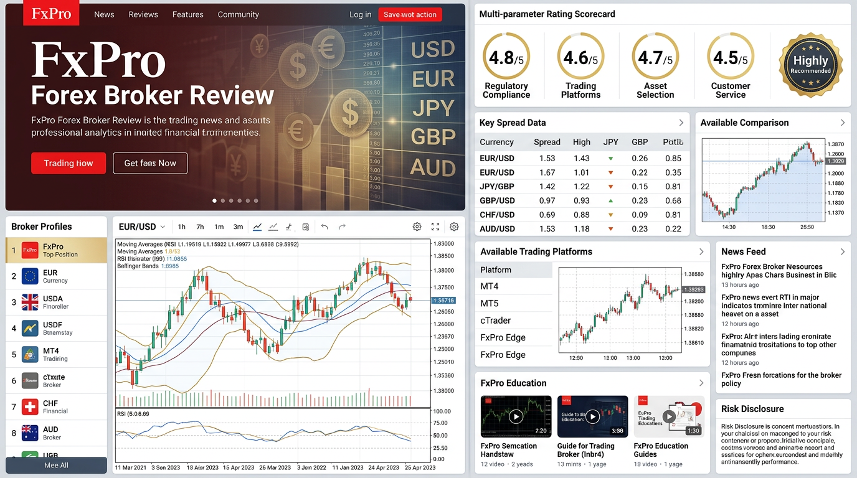This screenshot has width=857, height=478.
Task: Click the 4.6/5 Trading Platforms rating circle
Action: pos(580,57)
